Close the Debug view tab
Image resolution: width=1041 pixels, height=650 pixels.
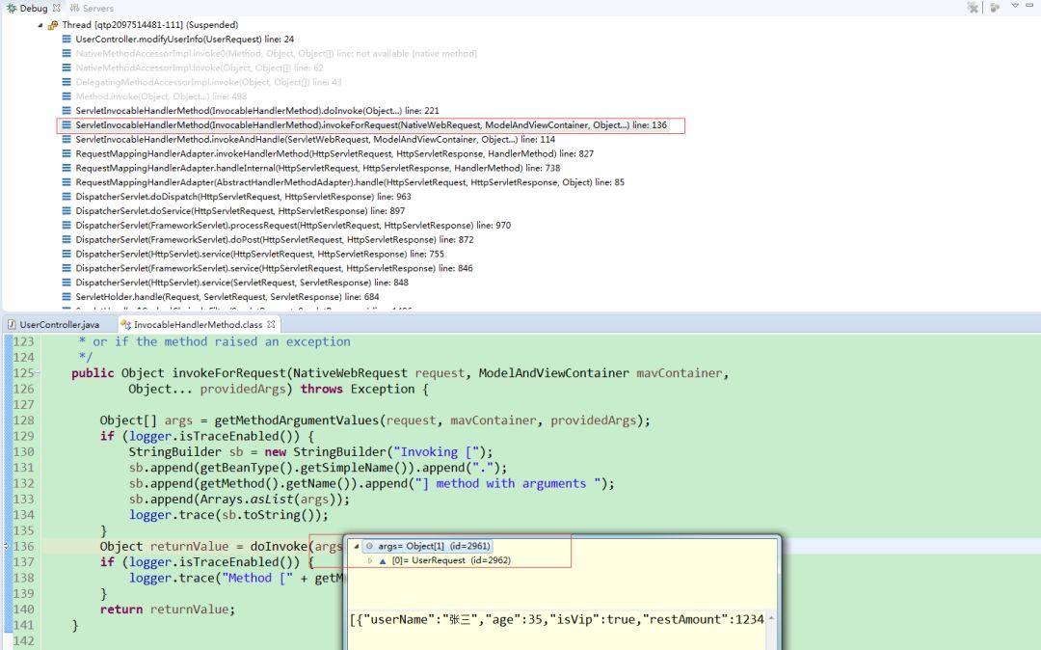[57, 8]
